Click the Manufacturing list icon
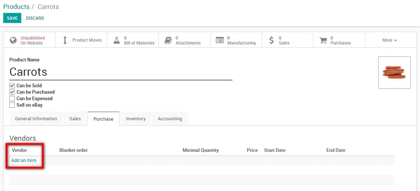 point(220,41)
